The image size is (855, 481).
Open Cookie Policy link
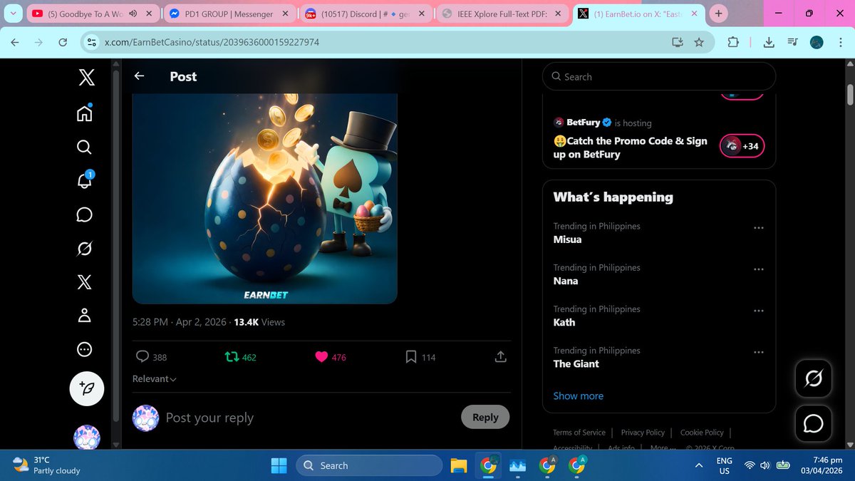(702, 433)
